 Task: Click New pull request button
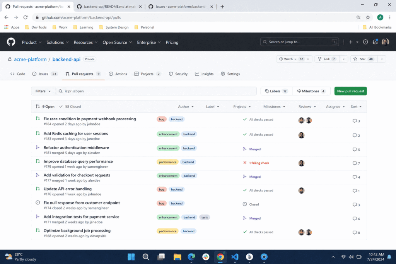coord(350,91)
